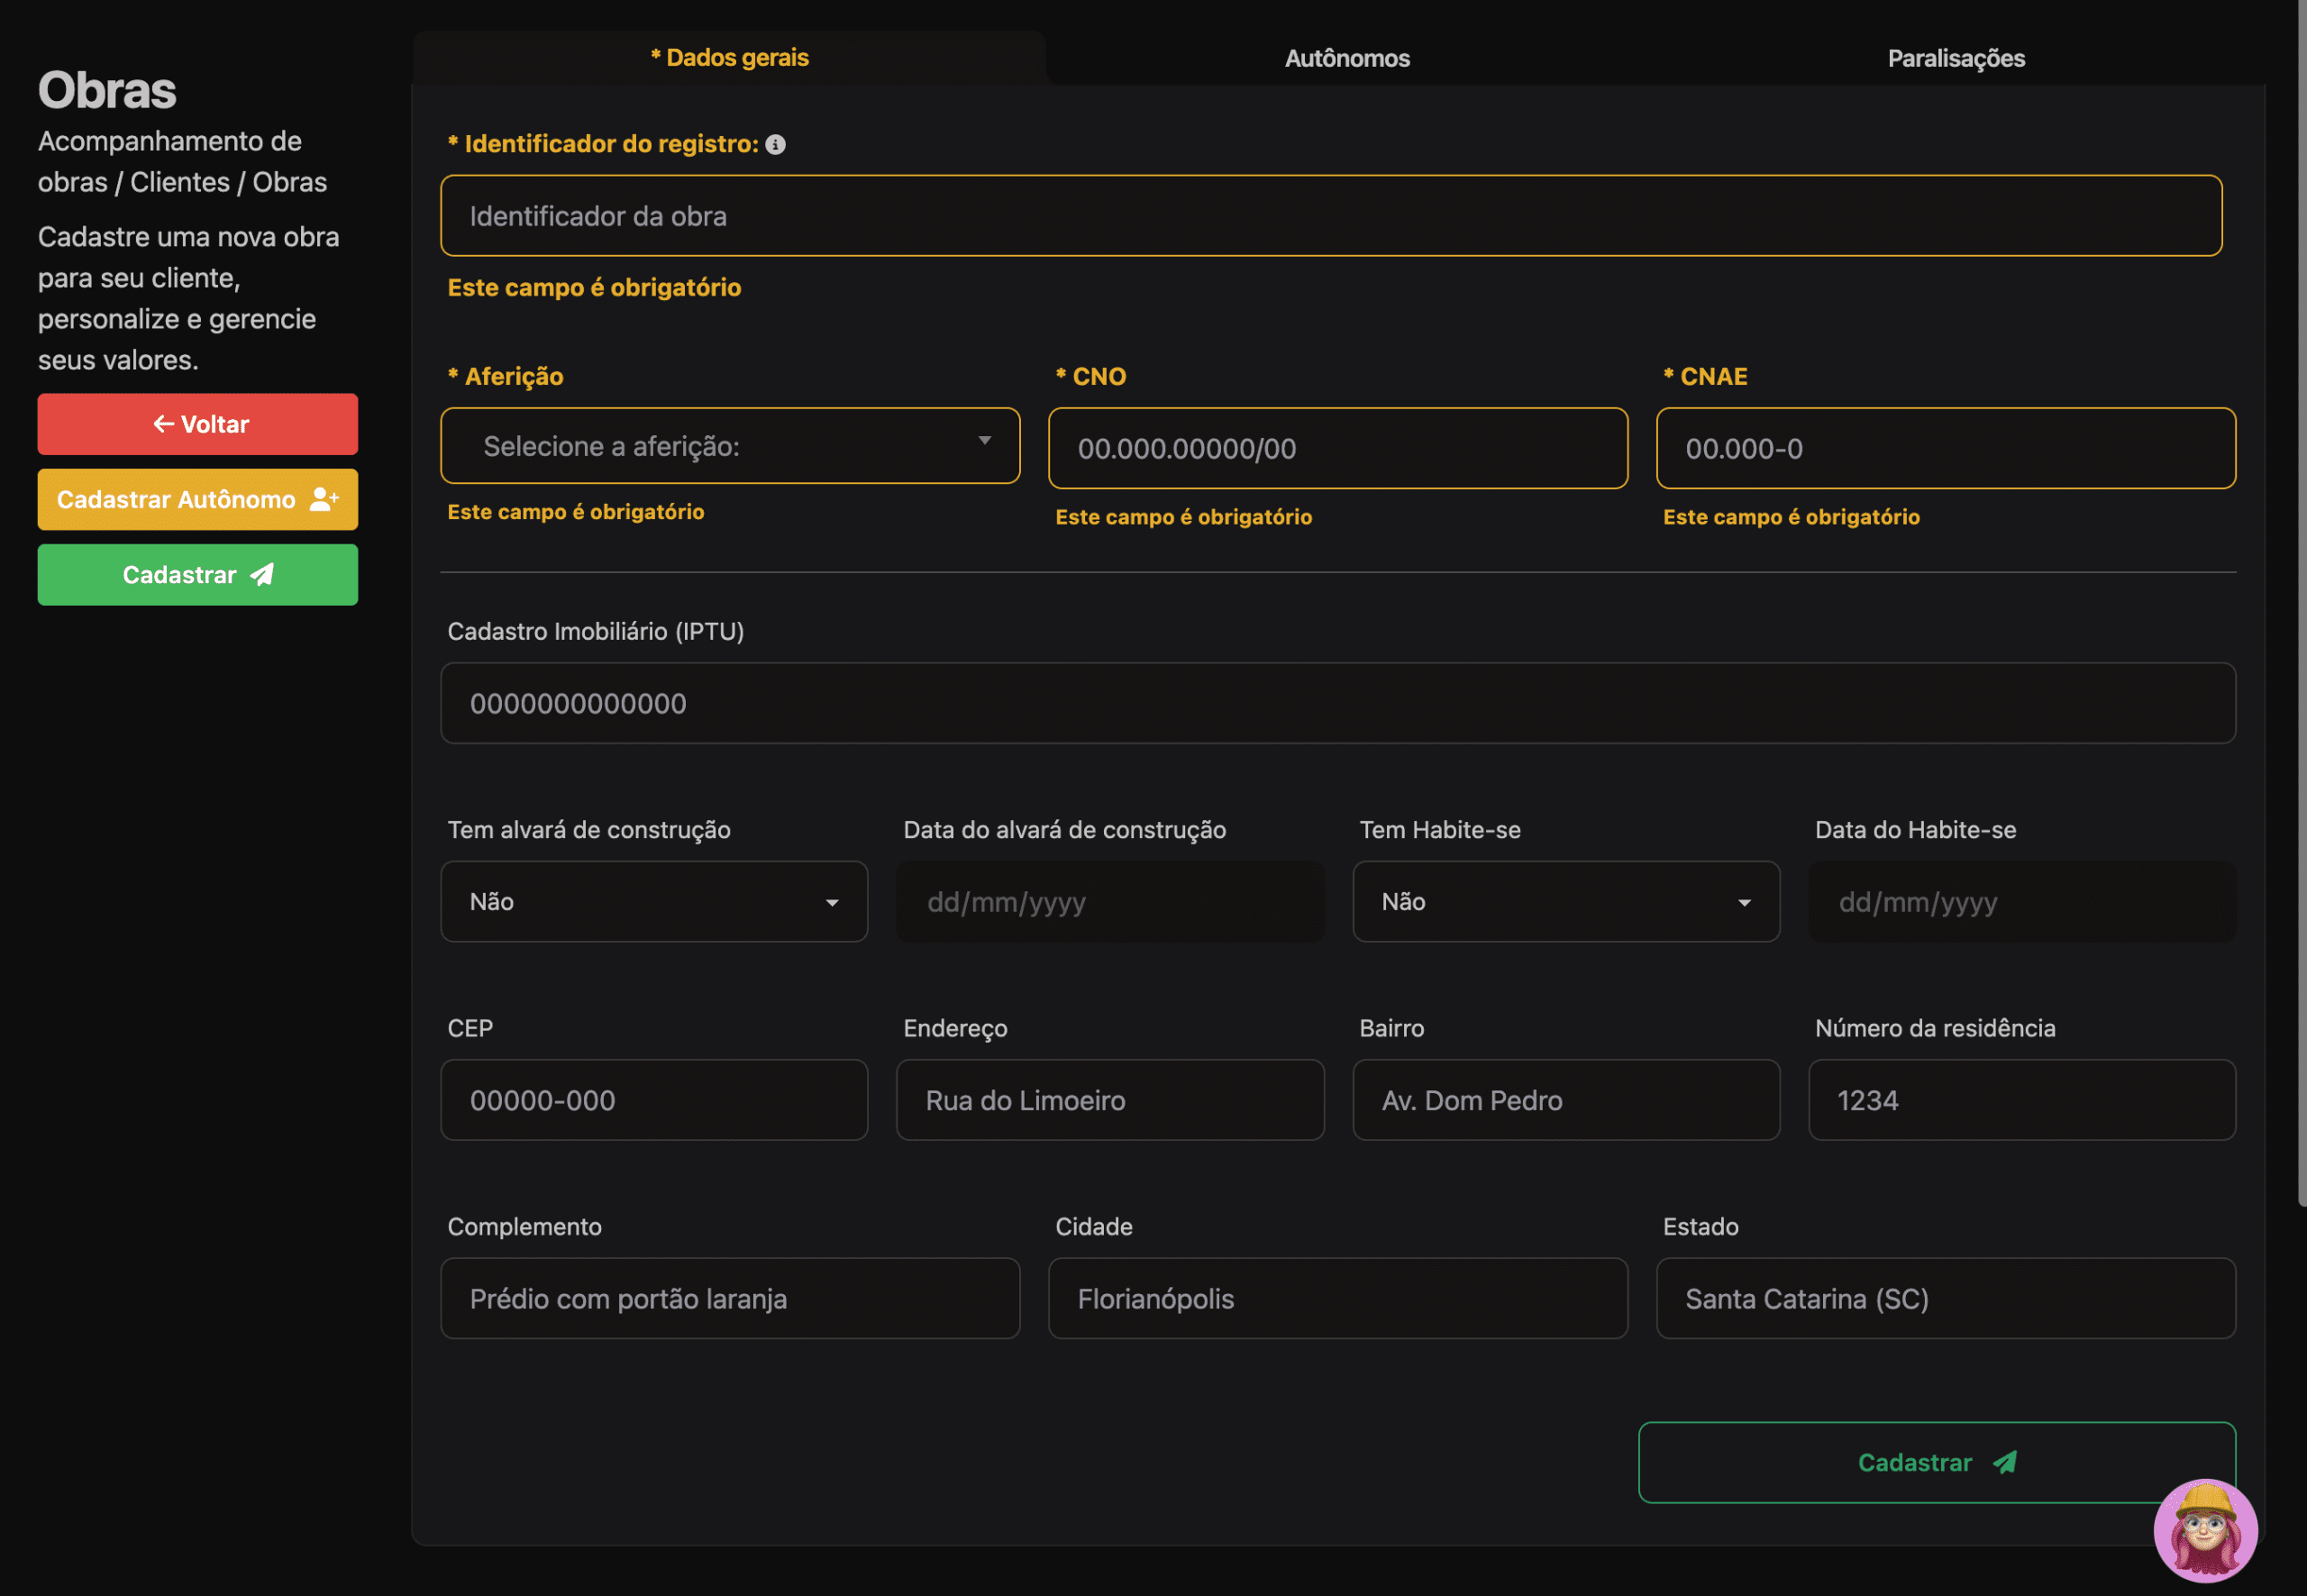This screenshot has height=1596, width=2307.
Task: Click the Cadastro Imobiliário IPTU field
Action: tap(1337, 703)
